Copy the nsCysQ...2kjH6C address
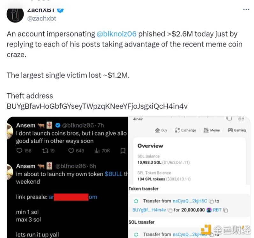The image size is (254, 238). (x=211, y=201)
